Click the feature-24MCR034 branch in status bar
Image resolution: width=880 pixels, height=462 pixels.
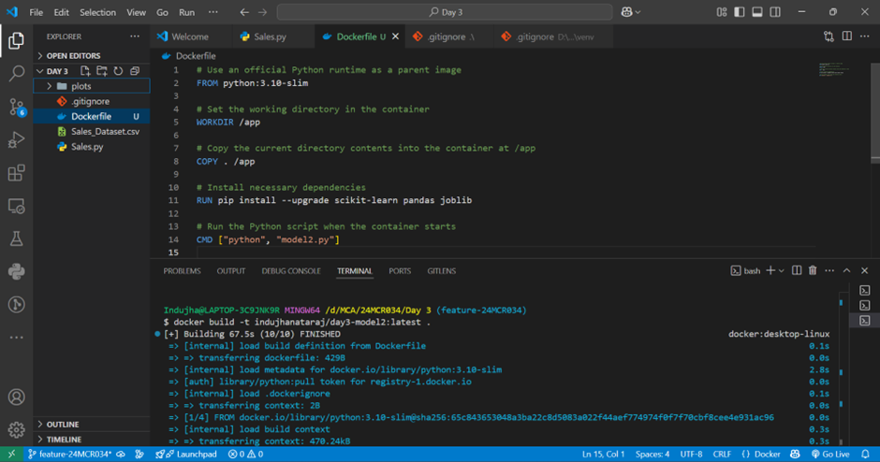coord(69,455)
